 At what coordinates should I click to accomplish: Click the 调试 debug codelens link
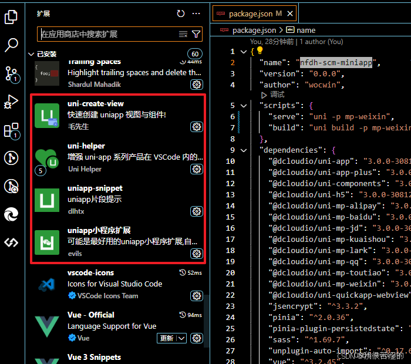277,95
